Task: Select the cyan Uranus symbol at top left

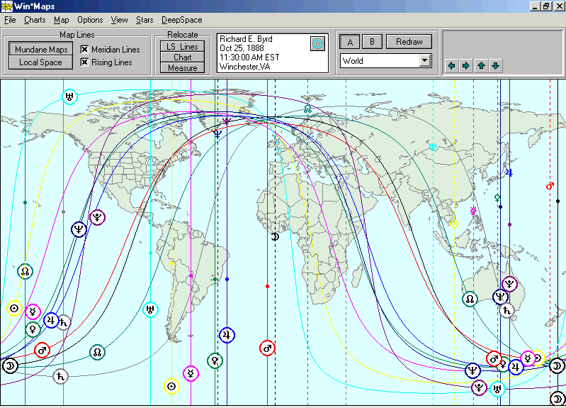Action: pos(69,97)
